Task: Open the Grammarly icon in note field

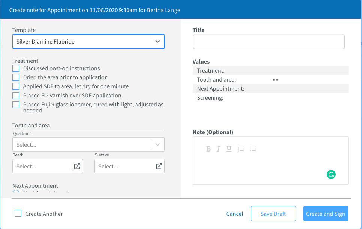Action: coord(331,174)
